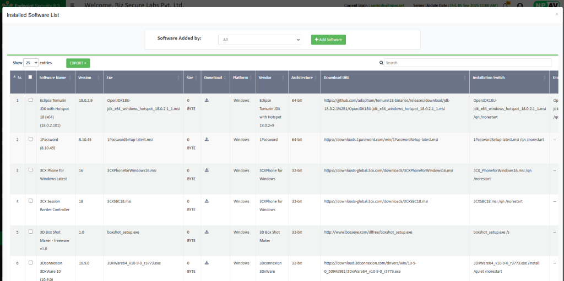This screenshot has width=564, height=281.
Task: Check the box for Eclipse Temurin JDK row
Action: [31, 100]
